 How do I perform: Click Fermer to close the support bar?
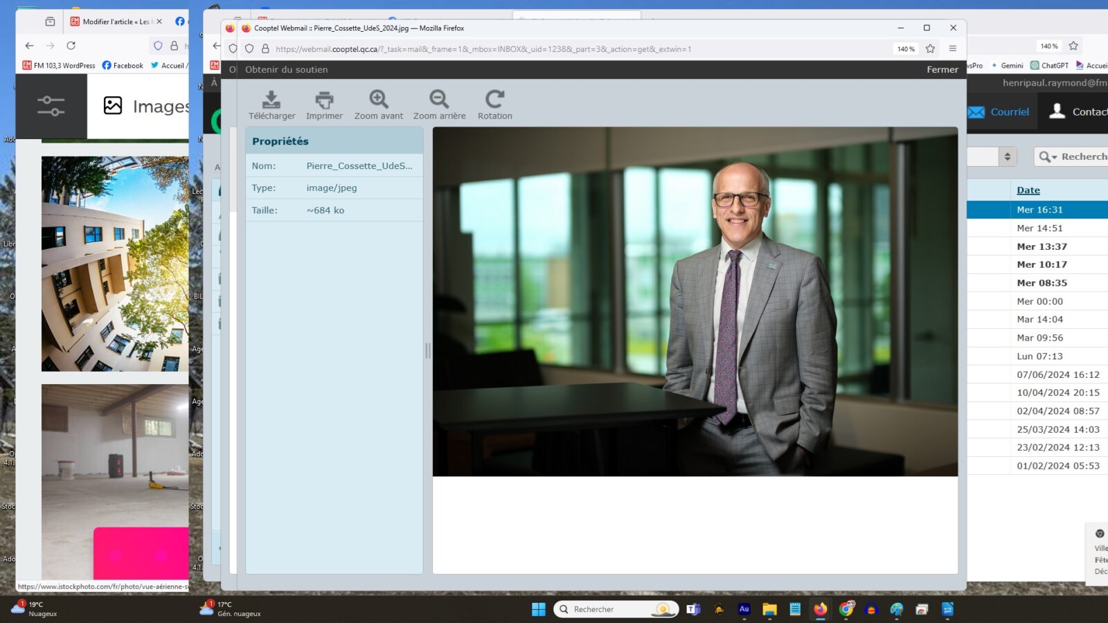coord(942,69)
